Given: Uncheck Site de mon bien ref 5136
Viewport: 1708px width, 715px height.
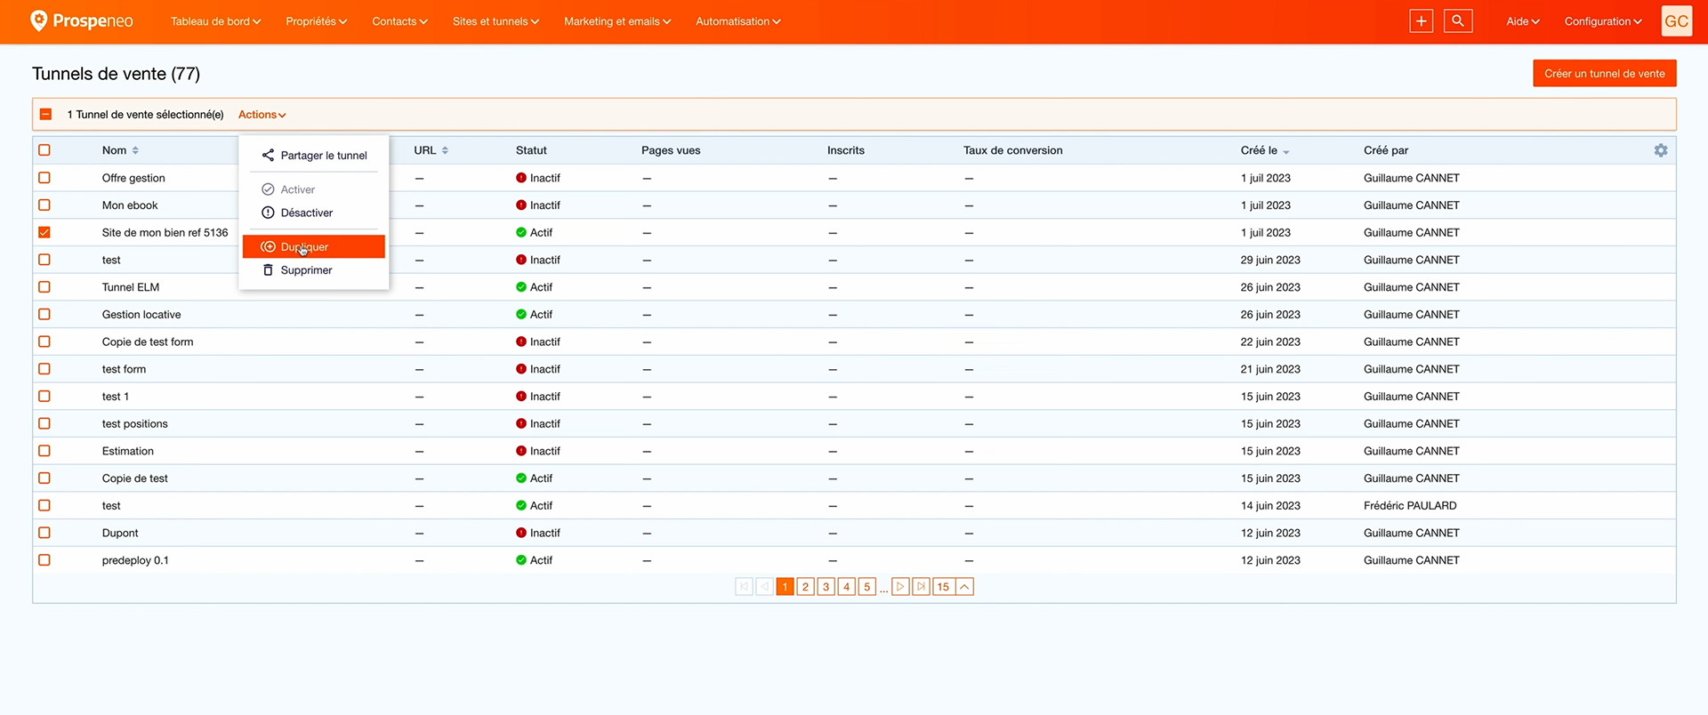Looking at the screenshot, I should tap(44, 232).
